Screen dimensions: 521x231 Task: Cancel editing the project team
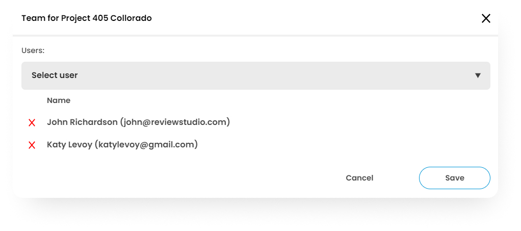pos(359,178)
